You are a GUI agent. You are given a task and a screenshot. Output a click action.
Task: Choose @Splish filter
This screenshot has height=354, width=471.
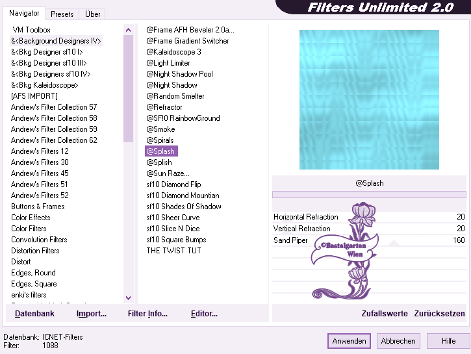click(x=159, y=162)
